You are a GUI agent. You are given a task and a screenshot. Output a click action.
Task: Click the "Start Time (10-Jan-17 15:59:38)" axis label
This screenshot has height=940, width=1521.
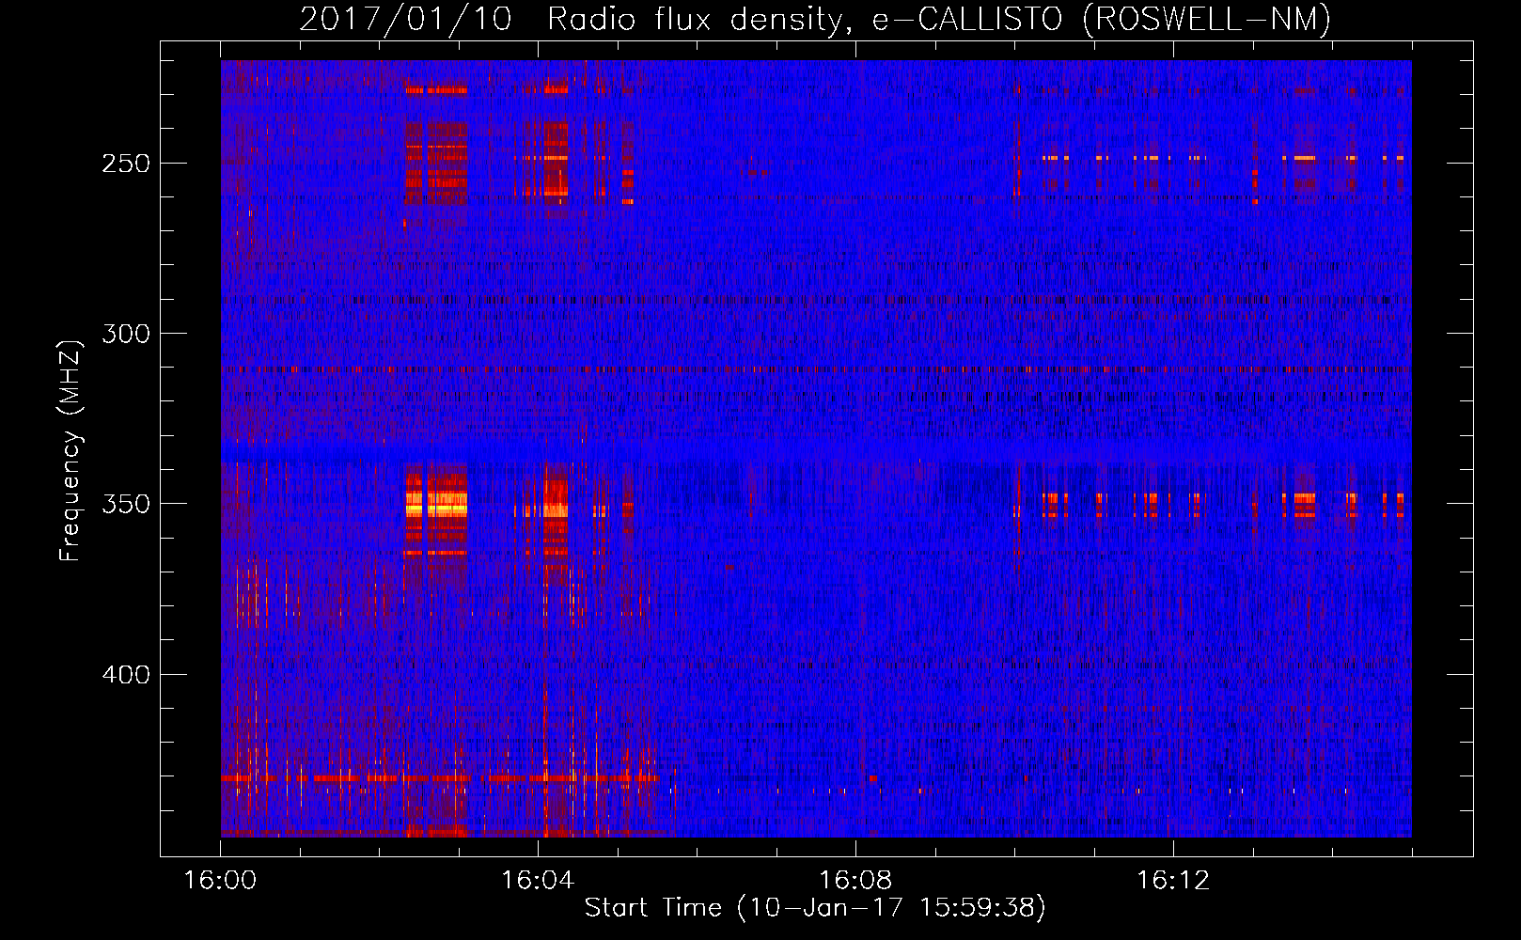click(x=815, y=908)
